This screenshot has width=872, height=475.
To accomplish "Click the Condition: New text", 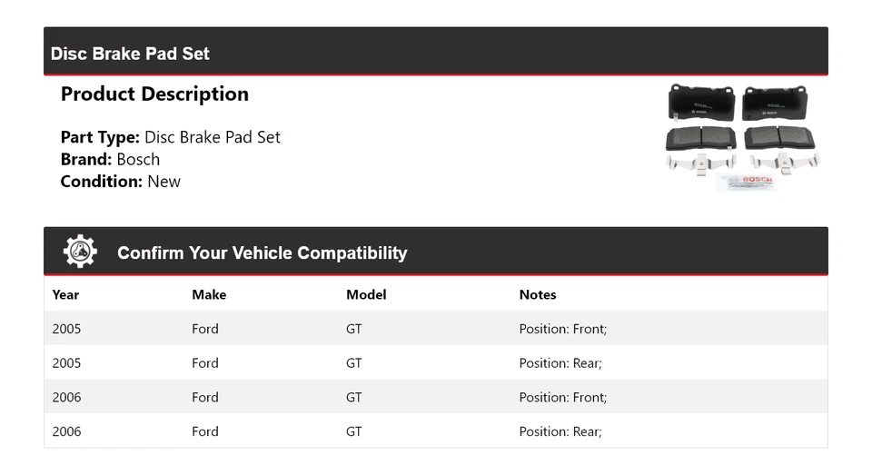I will (x=121, y=181).
